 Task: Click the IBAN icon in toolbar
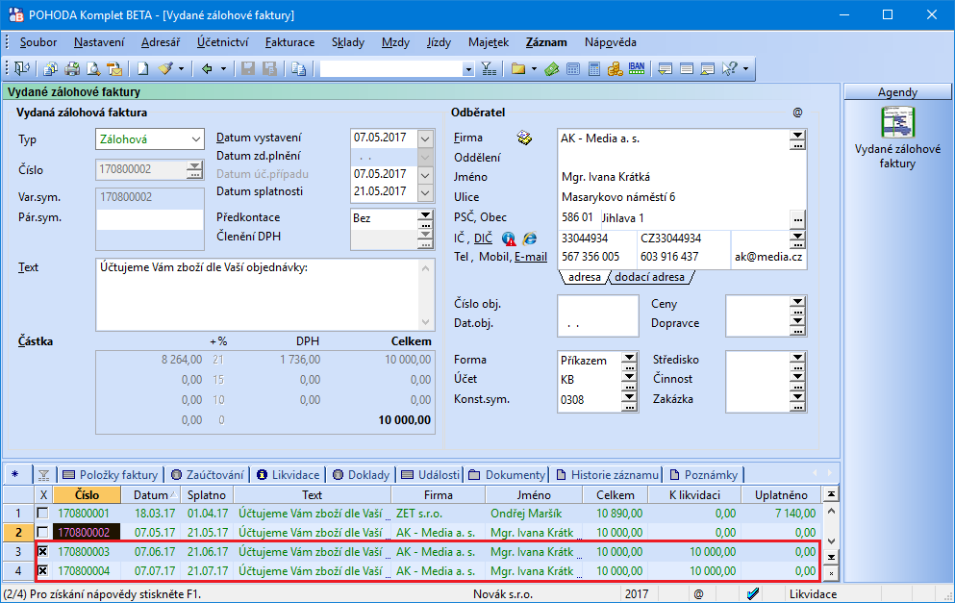pyautogui.click(x=637, y=69)
